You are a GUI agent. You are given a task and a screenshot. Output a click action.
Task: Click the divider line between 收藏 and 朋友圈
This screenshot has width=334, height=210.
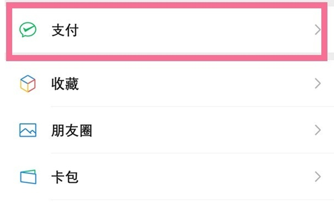pos(193,106)
